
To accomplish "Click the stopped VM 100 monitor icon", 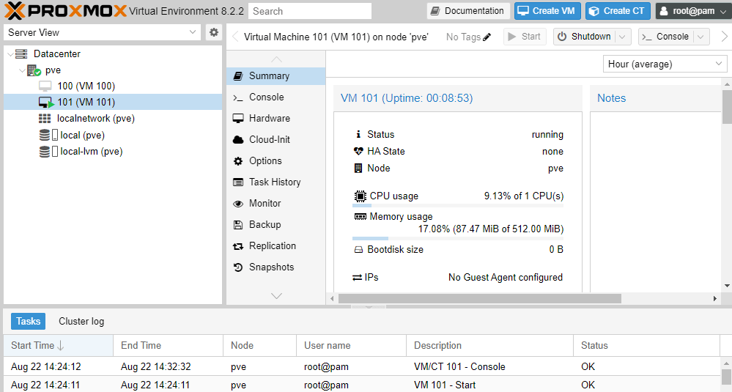I will 45,86.
